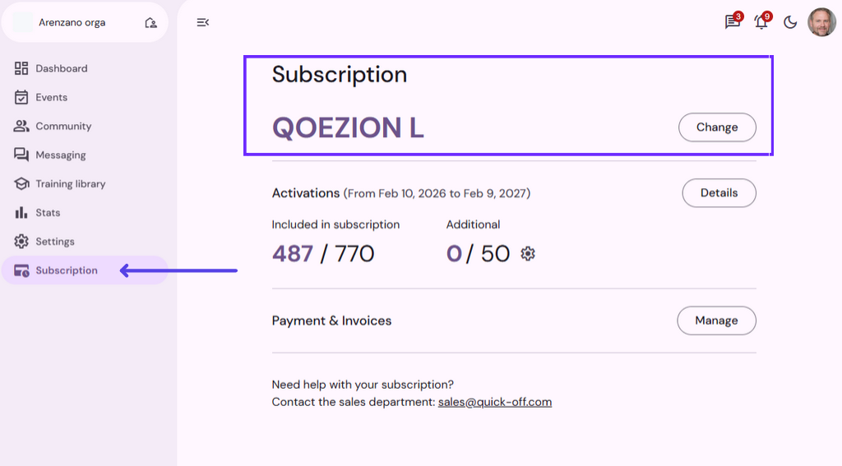Click the activations Details button

point(719,193)
